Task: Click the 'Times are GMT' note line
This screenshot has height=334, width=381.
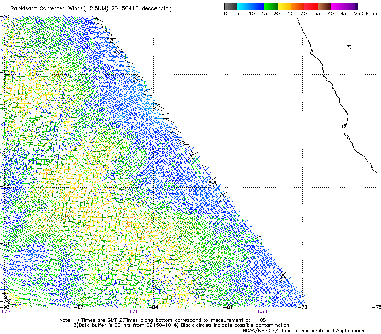Action: pyautogui.click(x=162, y=320)
